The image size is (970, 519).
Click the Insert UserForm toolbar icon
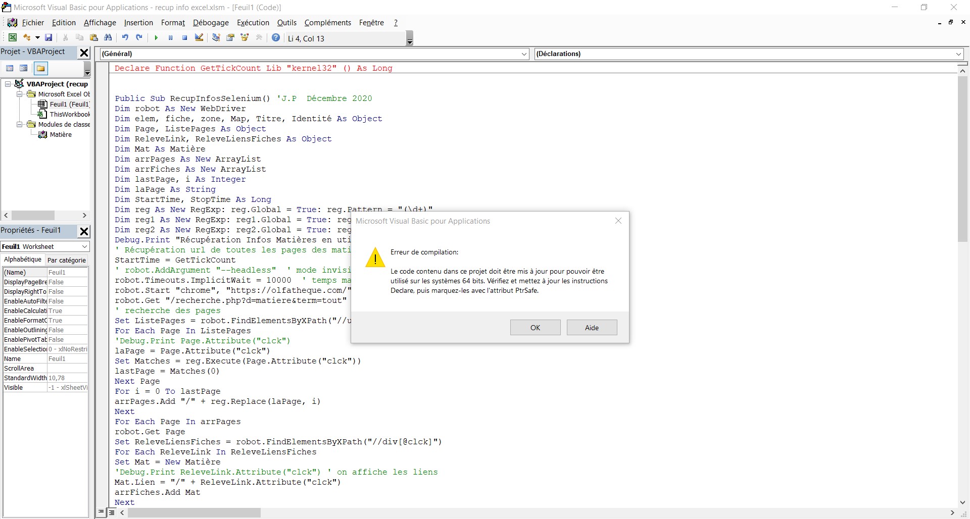point(27,38)
